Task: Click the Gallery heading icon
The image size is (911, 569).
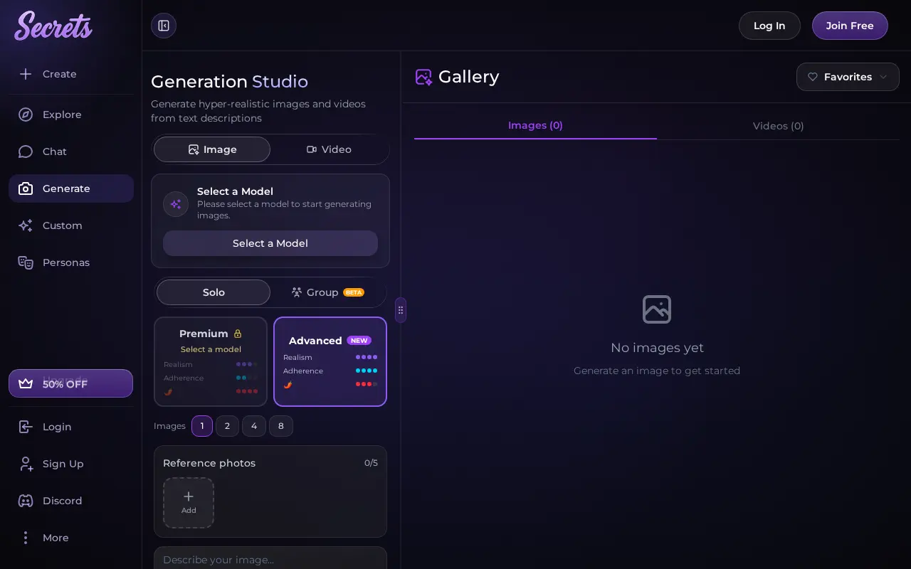Action: [x=423, y=77]
